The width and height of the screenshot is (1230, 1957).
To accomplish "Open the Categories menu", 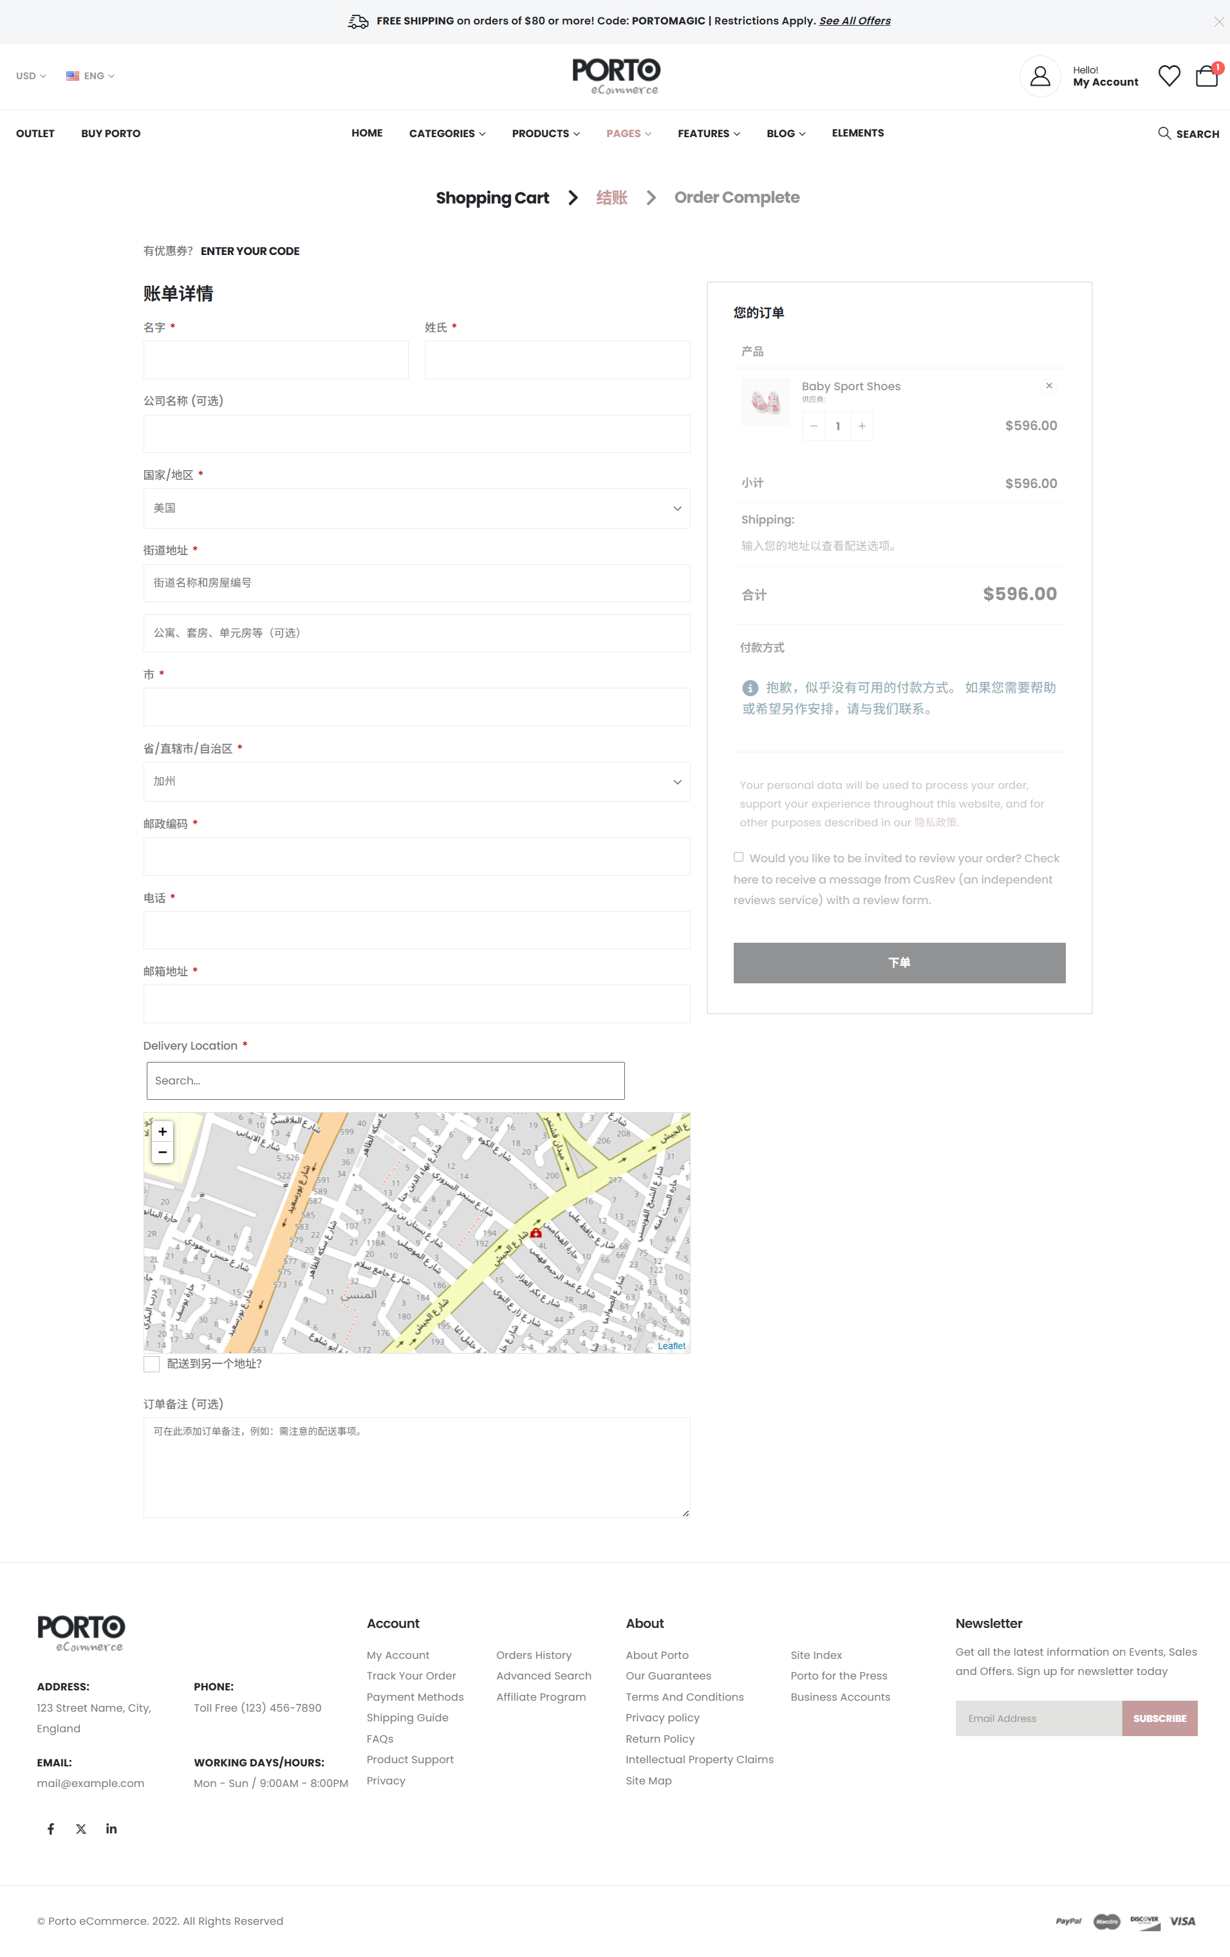I will point(447,133).
